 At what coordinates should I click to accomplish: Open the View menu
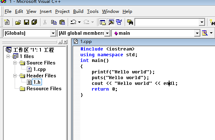[x=31, y=11]
